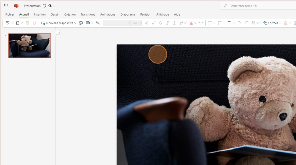Click the slide comment search icon
Viewport: 296px width, 165px height.
81,23
